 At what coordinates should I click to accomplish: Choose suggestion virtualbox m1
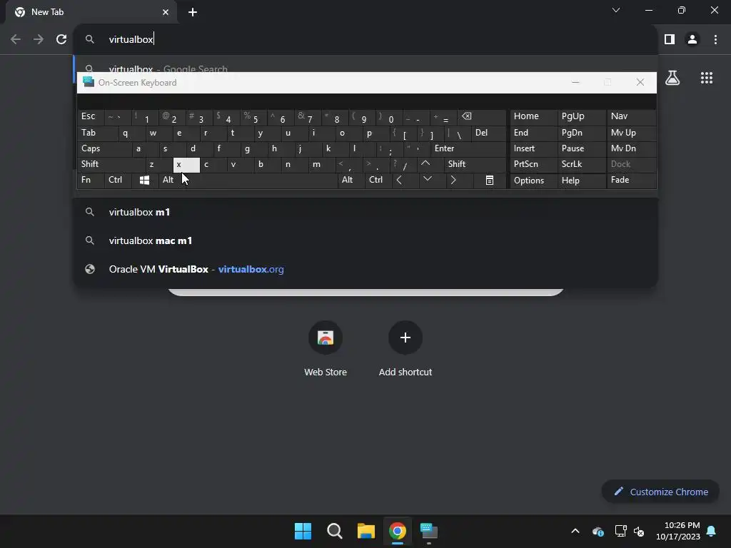coord(365,213)
